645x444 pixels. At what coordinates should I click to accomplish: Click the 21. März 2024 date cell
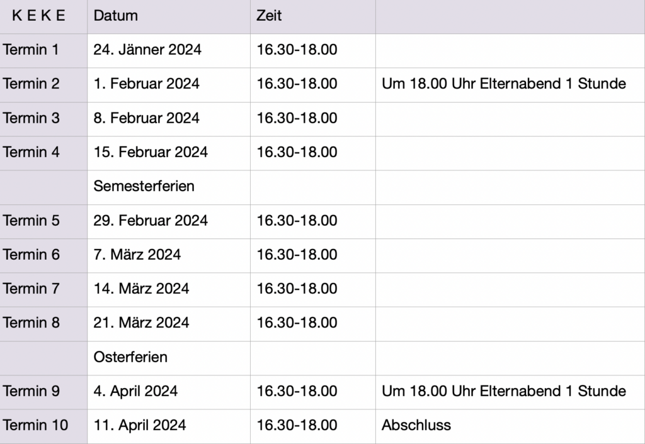coord(141,323)
